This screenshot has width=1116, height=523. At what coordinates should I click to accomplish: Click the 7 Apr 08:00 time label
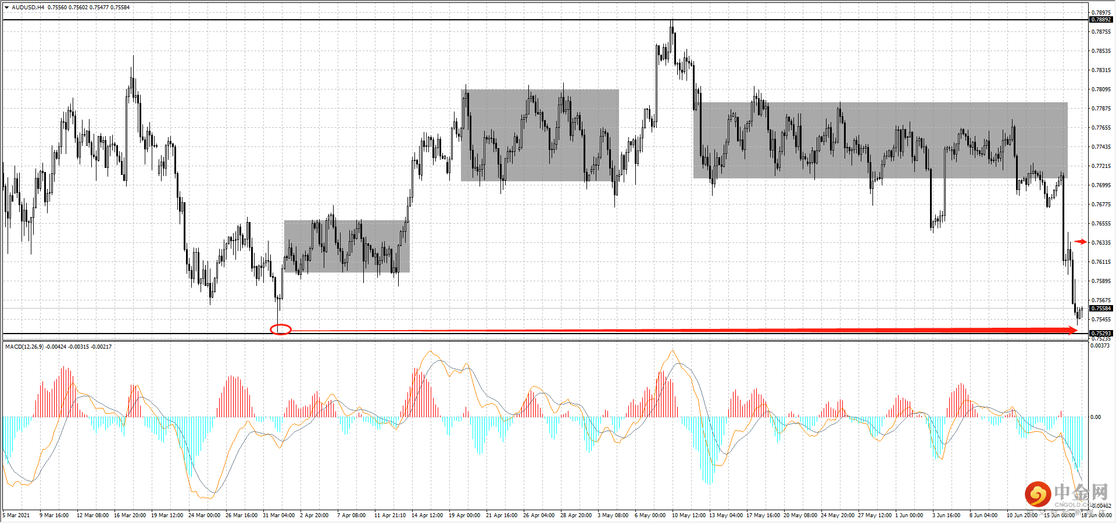click(352, 515)
